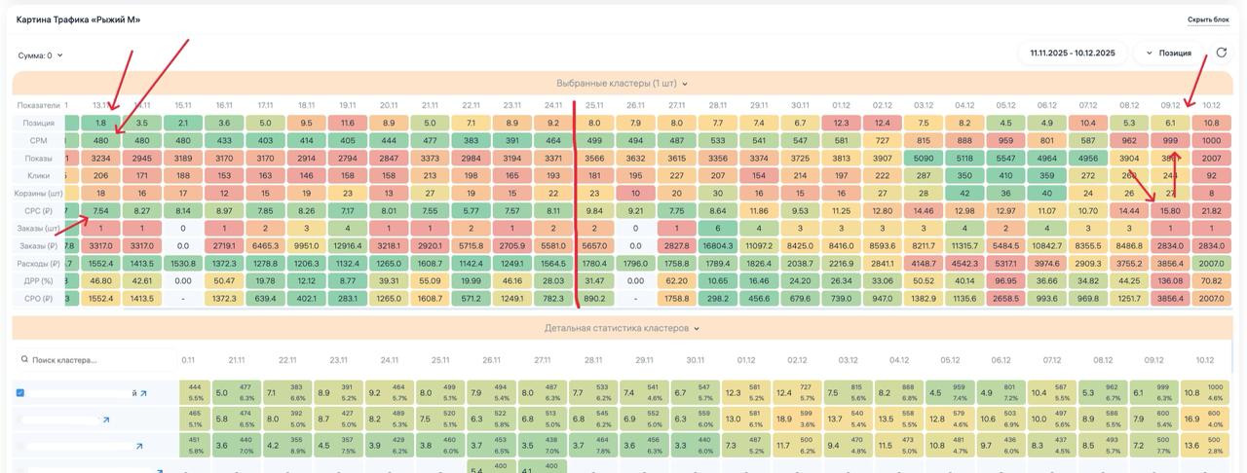Image resolution: width=1247 pixels, height=473 pixels.
Task: Select the CPC (₽) row label
Action: [x=38, y=210]
